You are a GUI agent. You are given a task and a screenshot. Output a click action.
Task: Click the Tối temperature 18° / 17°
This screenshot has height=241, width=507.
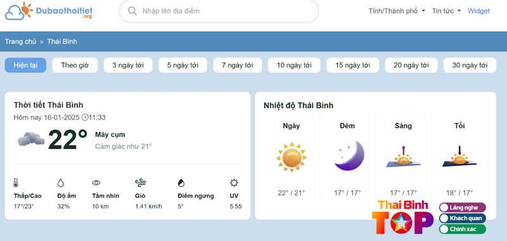click(x=459, y=193)
